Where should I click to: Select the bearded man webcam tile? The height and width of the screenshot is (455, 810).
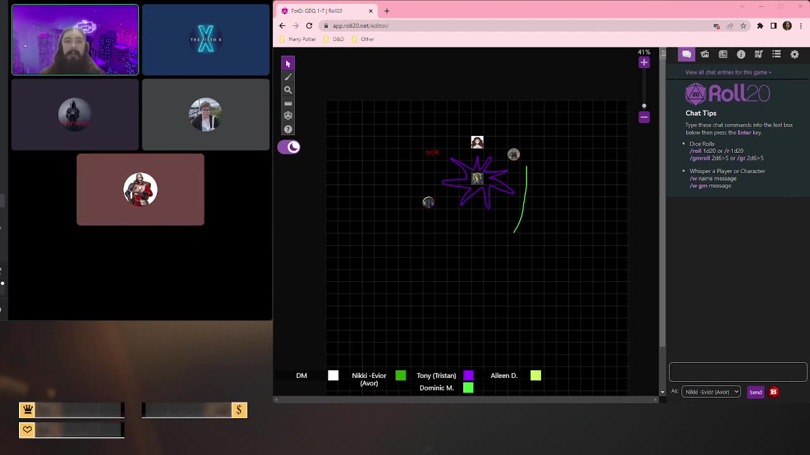pyautogui.click(x=75, y=40)
